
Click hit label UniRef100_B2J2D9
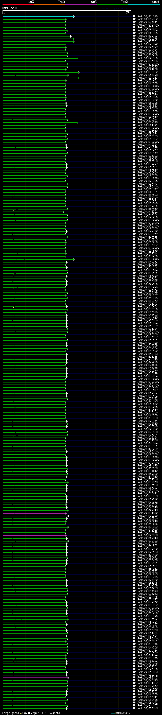point(145,69)
